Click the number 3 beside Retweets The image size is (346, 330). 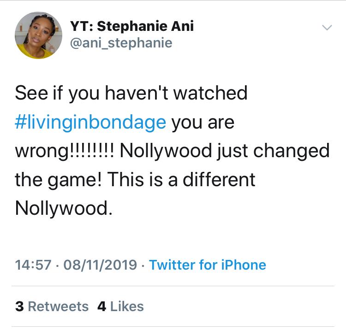pyautogui.click(x=19, y=306)
